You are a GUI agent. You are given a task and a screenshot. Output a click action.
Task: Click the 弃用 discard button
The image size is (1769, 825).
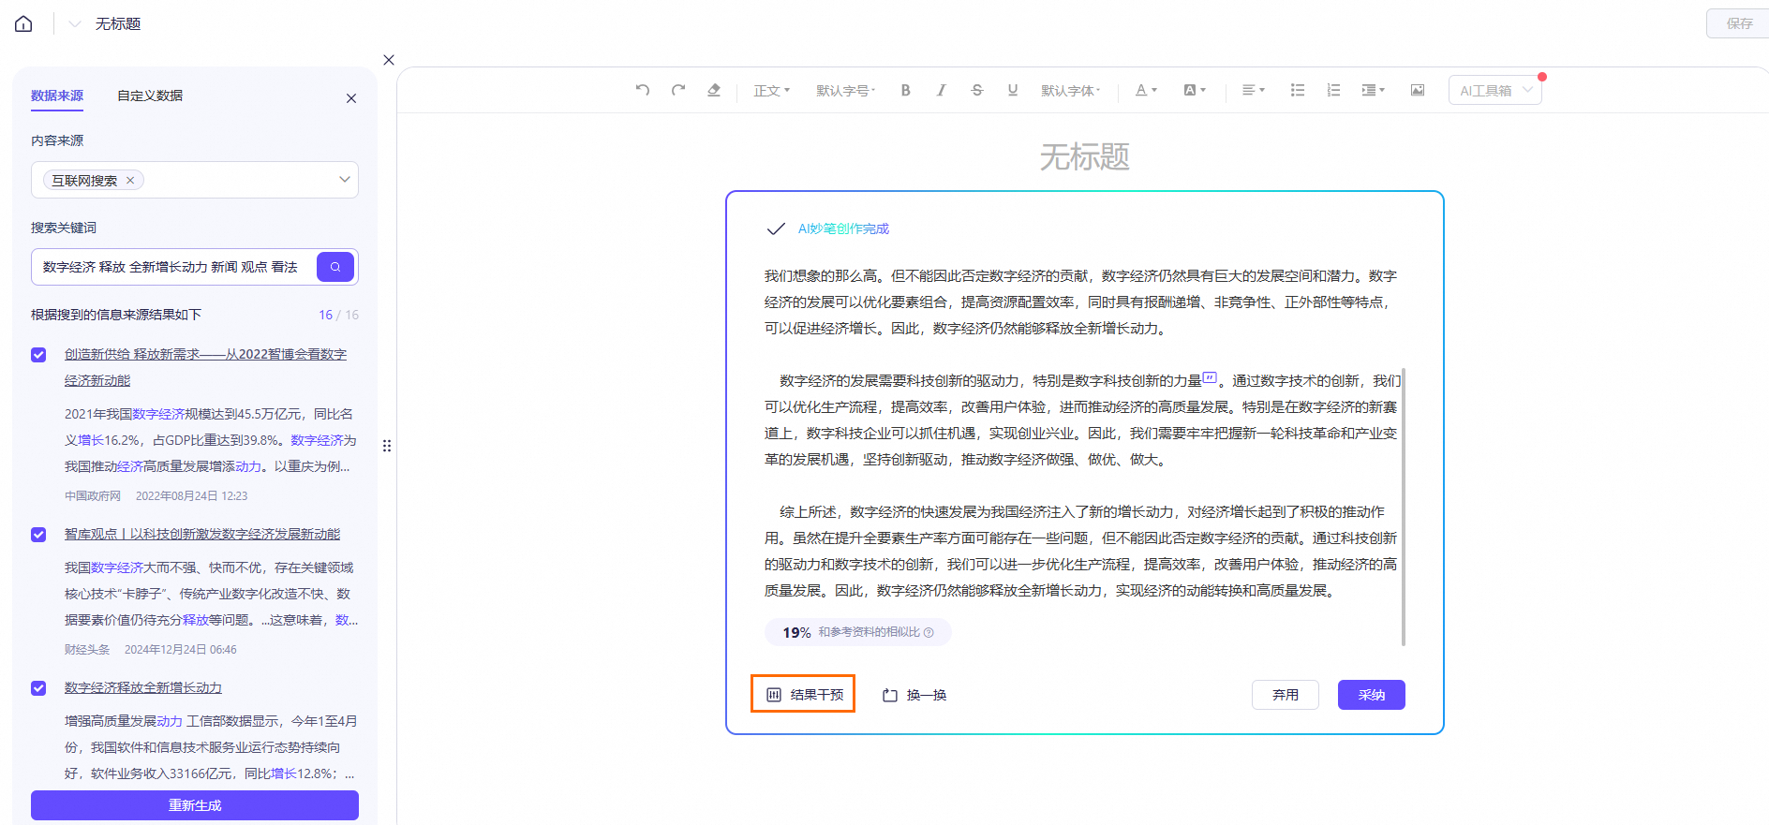(1286, 695)
